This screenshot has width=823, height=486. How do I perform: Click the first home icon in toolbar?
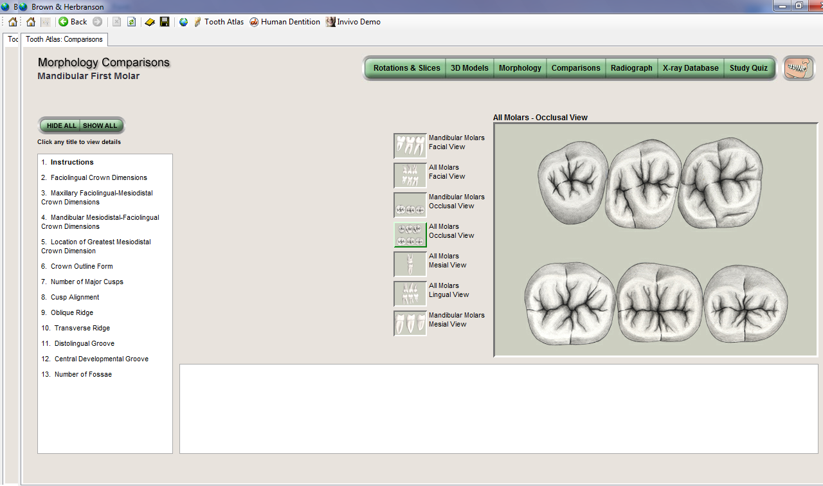(13, 22)
